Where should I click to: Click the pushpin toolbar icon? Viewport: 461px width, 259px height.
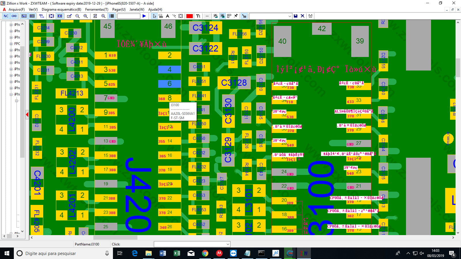236,16
